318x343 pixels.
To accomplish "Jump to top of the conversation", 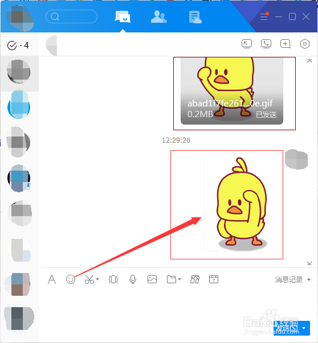I will [x=309, y=61].
